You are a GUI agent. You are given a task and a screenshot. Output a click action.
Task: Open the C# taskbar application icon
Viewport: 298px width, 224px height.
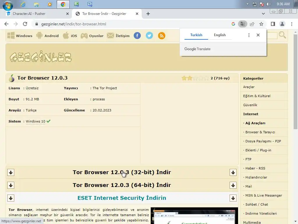coord(77,4)
